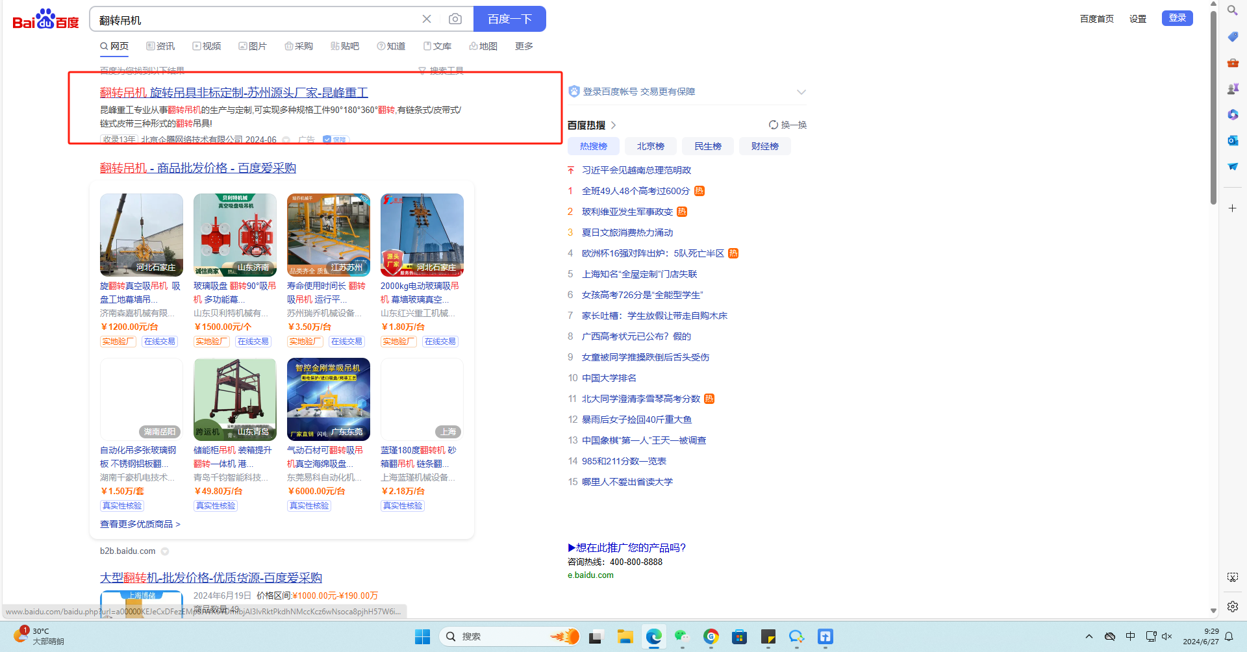
Task: Open the Outlook icon in Edge sidebar
Action: (1232, 140)
